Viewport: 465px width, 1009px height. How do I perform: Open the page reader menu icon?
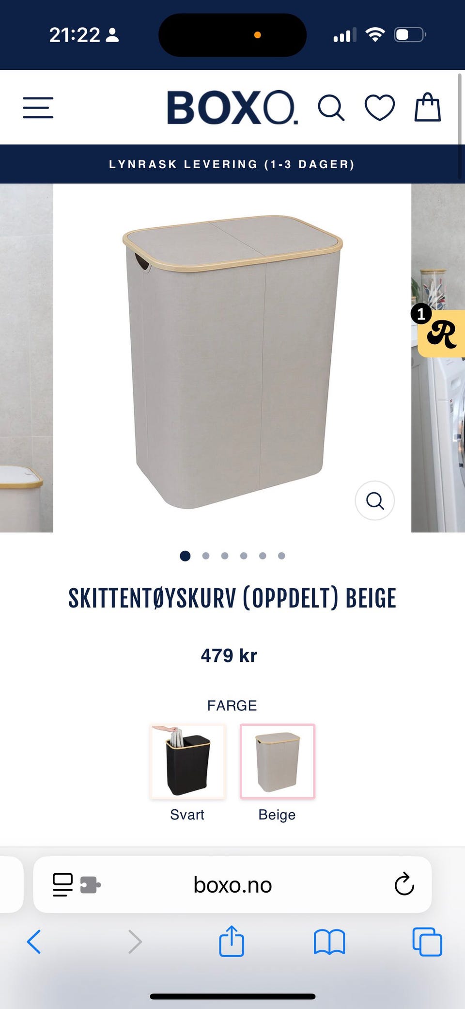(x=62, y=885)
